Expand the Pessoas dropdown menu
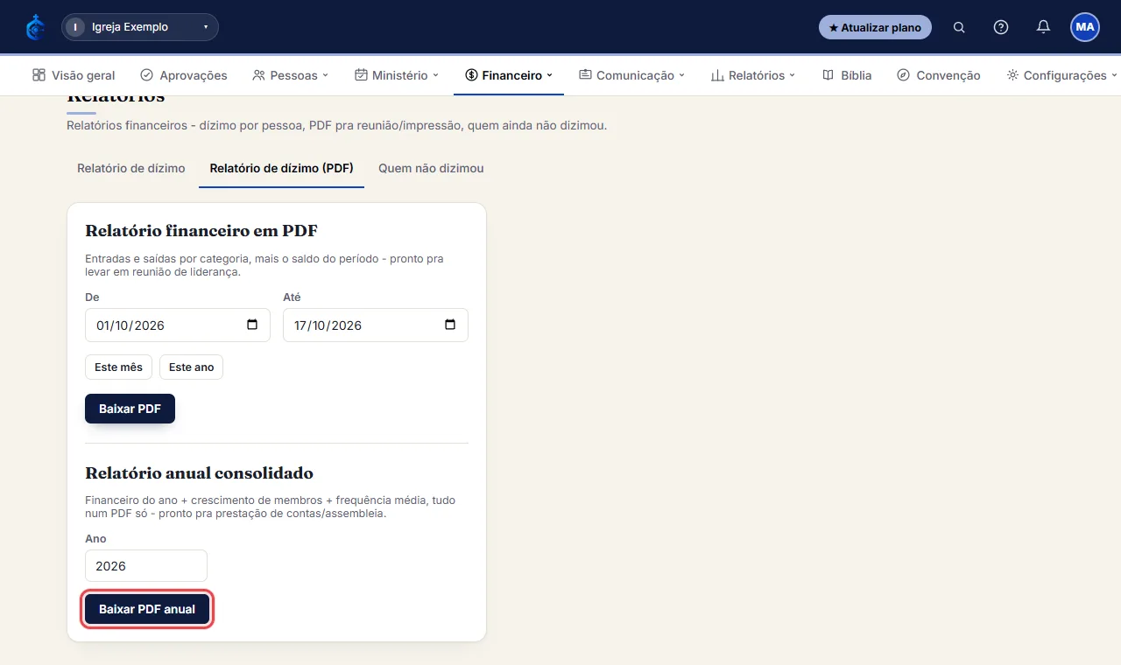This screenshot has height=665, width=1121. (x=290, y=75)
